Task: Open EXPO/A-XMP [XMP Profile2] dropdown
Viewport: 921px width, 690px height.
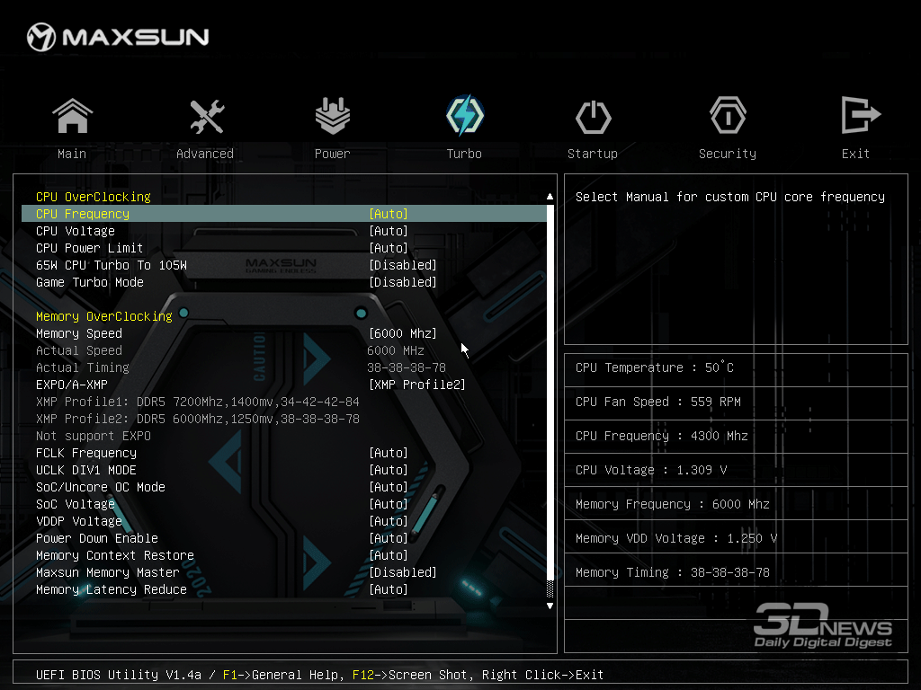Action: 417,385
